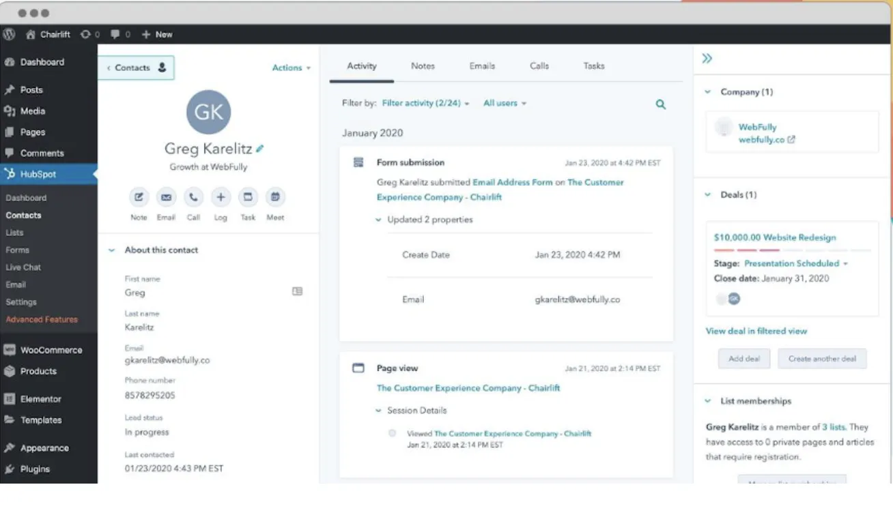893x517 pixels.
Task: Open the Templates menu
Action: click(x=41, y=421)
